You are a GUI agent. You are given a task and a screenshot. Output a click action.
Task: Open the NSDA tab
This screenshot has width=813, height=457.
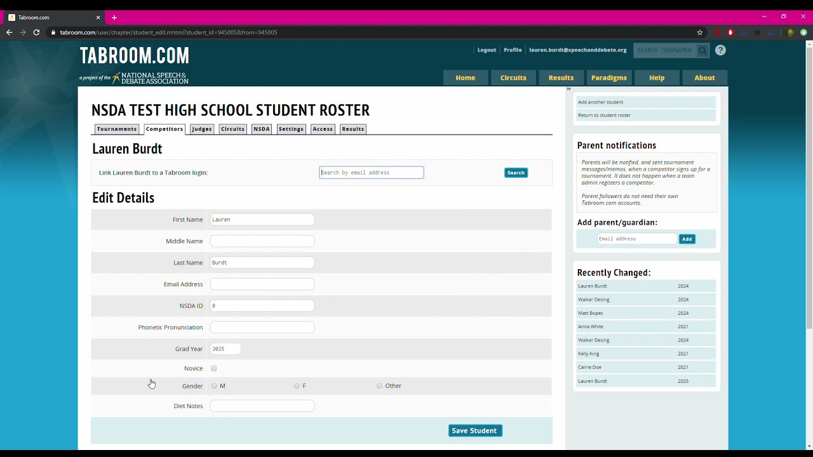click(262, 129)
